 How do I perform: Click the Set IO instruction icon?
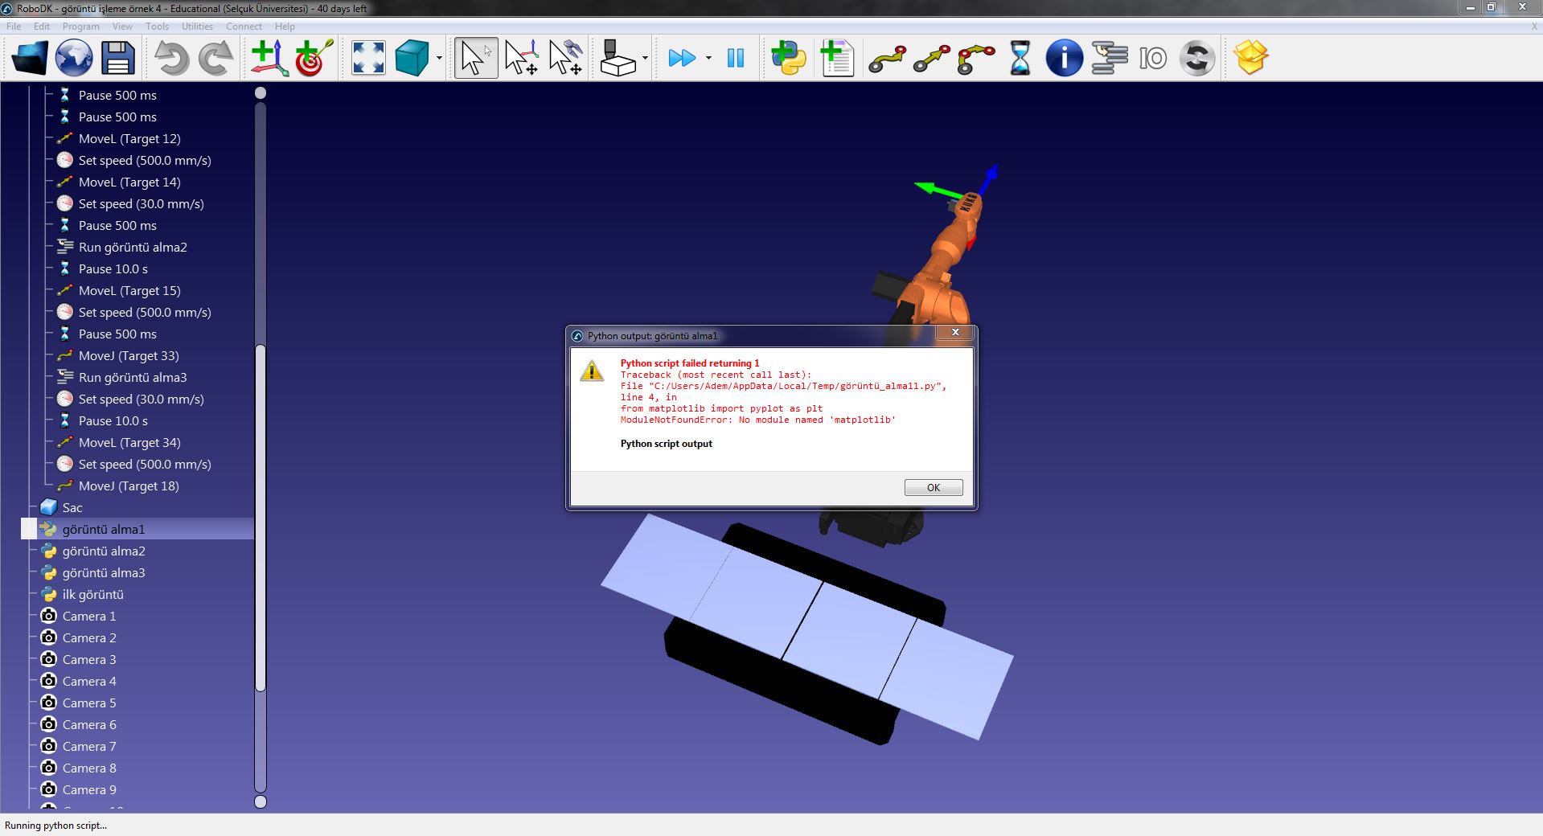click(1152, 58)
